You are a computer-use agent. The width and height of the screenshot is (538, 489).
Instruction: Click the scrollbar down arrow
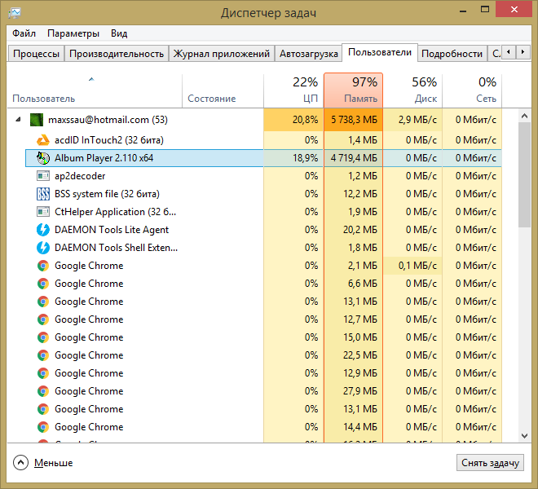[x=524, y=436]
